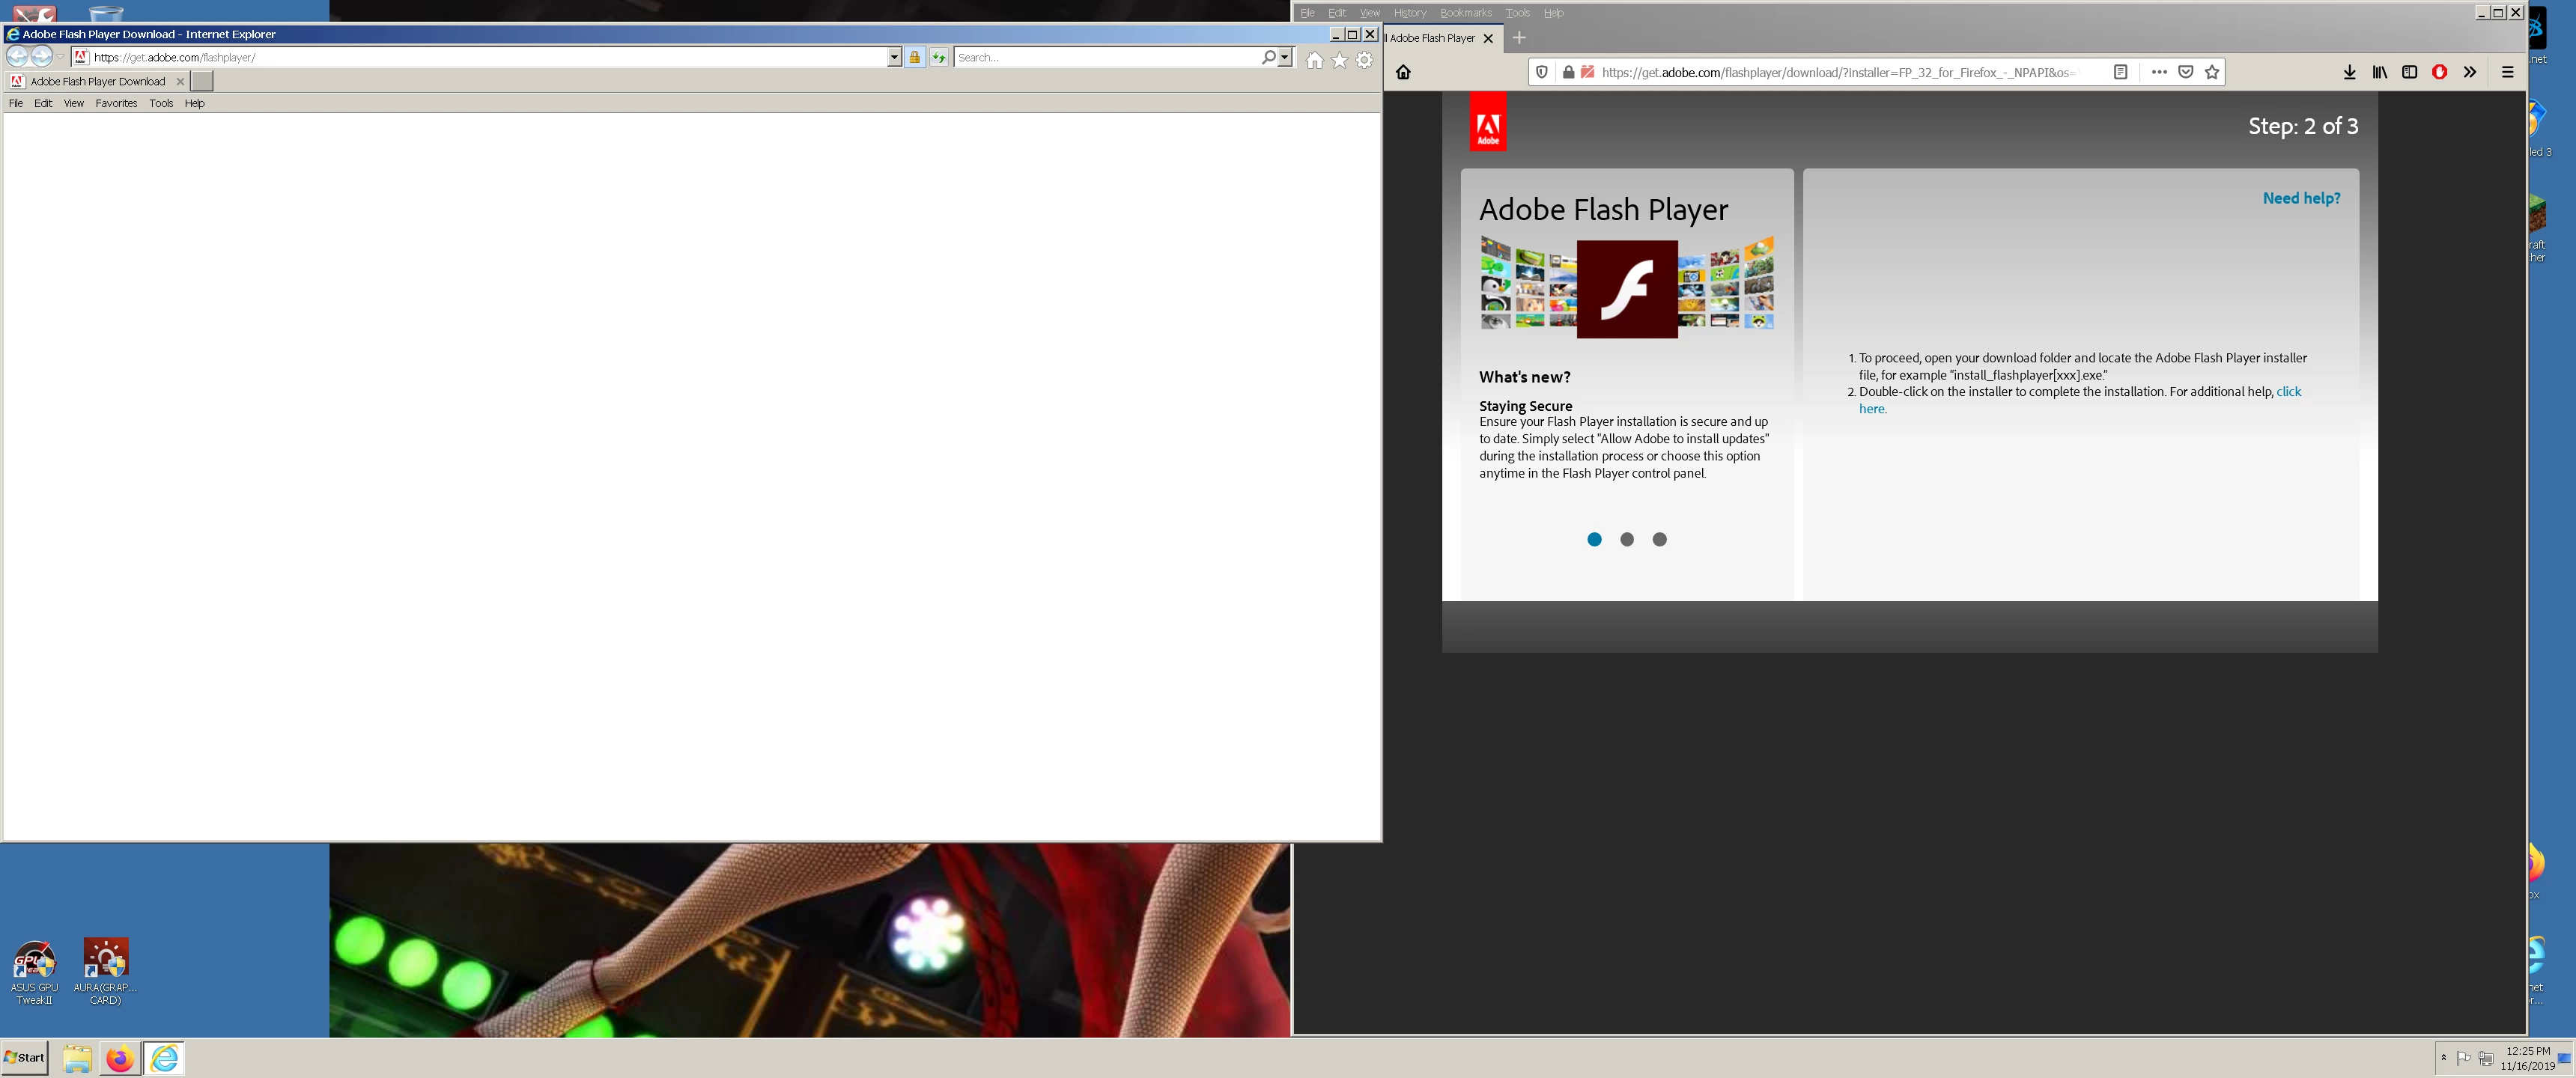This screenshot has width=2576, height=1078.
Task: Open Favorites menu in Internet Explorer
Action: (116, 104)
